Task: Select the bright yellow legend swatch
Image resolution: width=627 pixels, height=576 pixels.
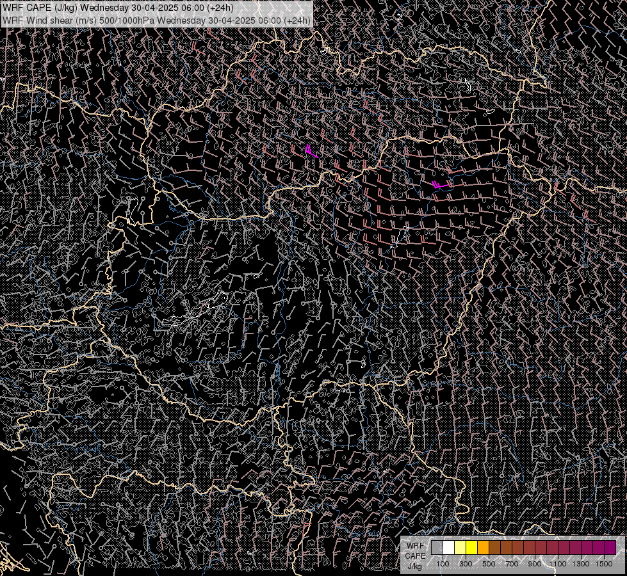Action: coord(471,547)
